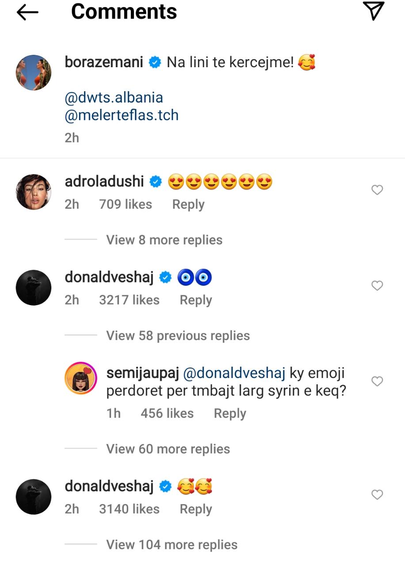The width and height of the screenshot is (405, 566).
Task: Open the borazemani username link
Action: 104,62
